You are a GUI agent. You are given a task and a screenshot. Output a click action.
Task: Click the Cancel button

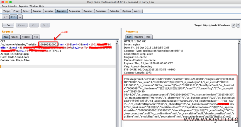pos(22,25)
